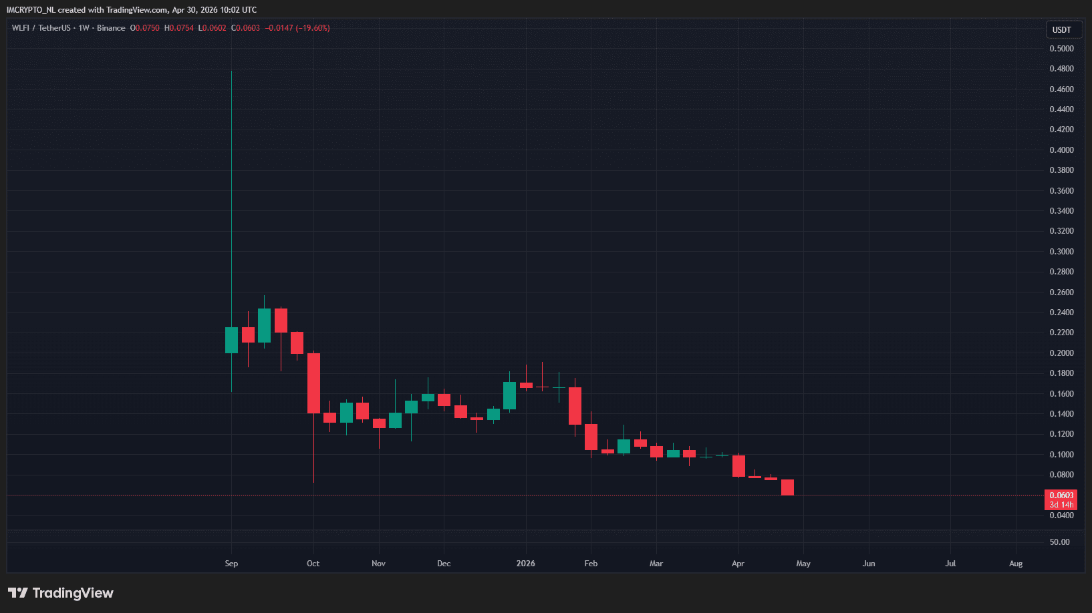Click the tall green first candle wick
The height and width of the screenshot is (613, 1092).
231,200
